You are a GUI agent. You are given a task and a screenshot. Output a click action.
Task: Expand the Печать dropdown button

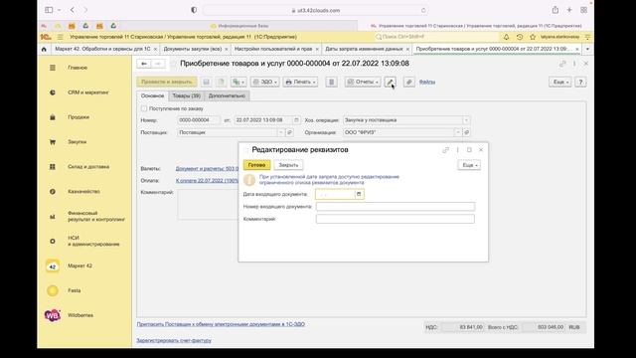click(300, 82)
